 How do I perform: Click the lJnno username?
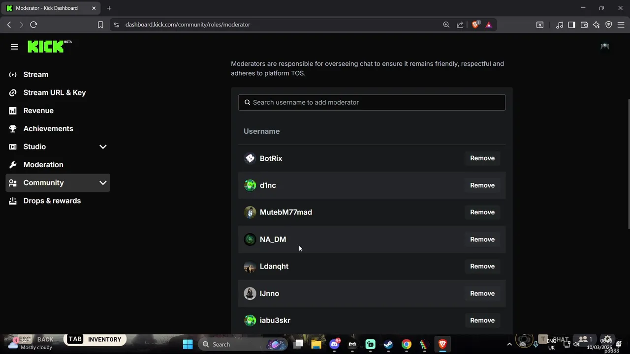point(269,294)
